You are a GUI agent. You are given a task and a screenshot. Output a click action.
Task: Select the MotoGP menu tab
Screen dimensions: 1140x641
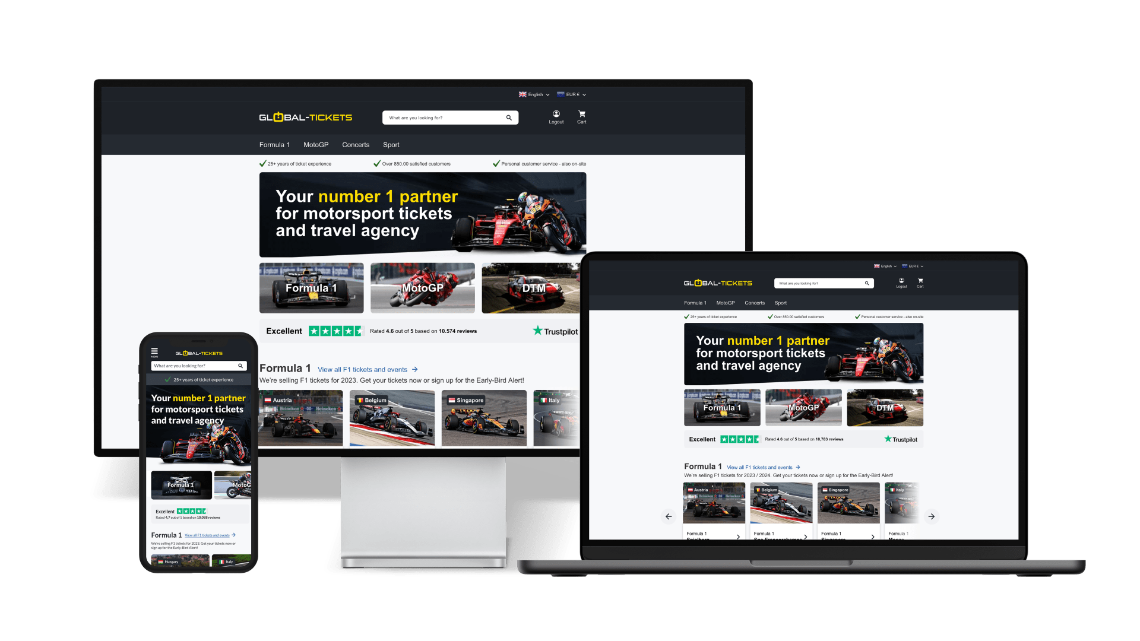(x=315, y=144)
